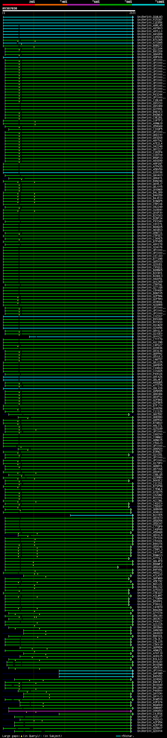Select UniRef100_C7YT79 in the hit list
This screenshot has height=738, width=167.
(x=150, y=339)
